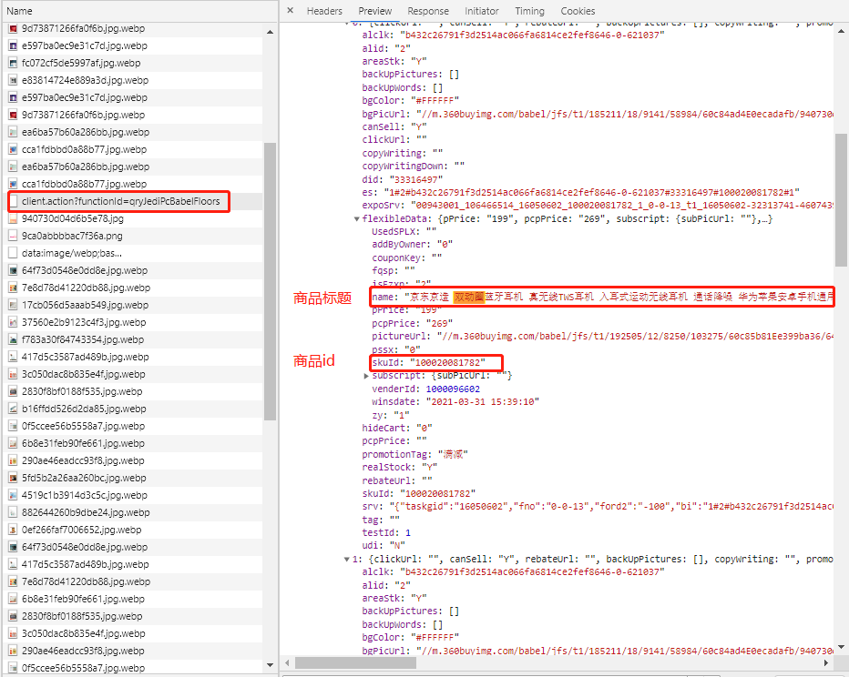
Task: Click image icon of 940730d04d6b5e78.jpg
Action: tap(13, 219)
